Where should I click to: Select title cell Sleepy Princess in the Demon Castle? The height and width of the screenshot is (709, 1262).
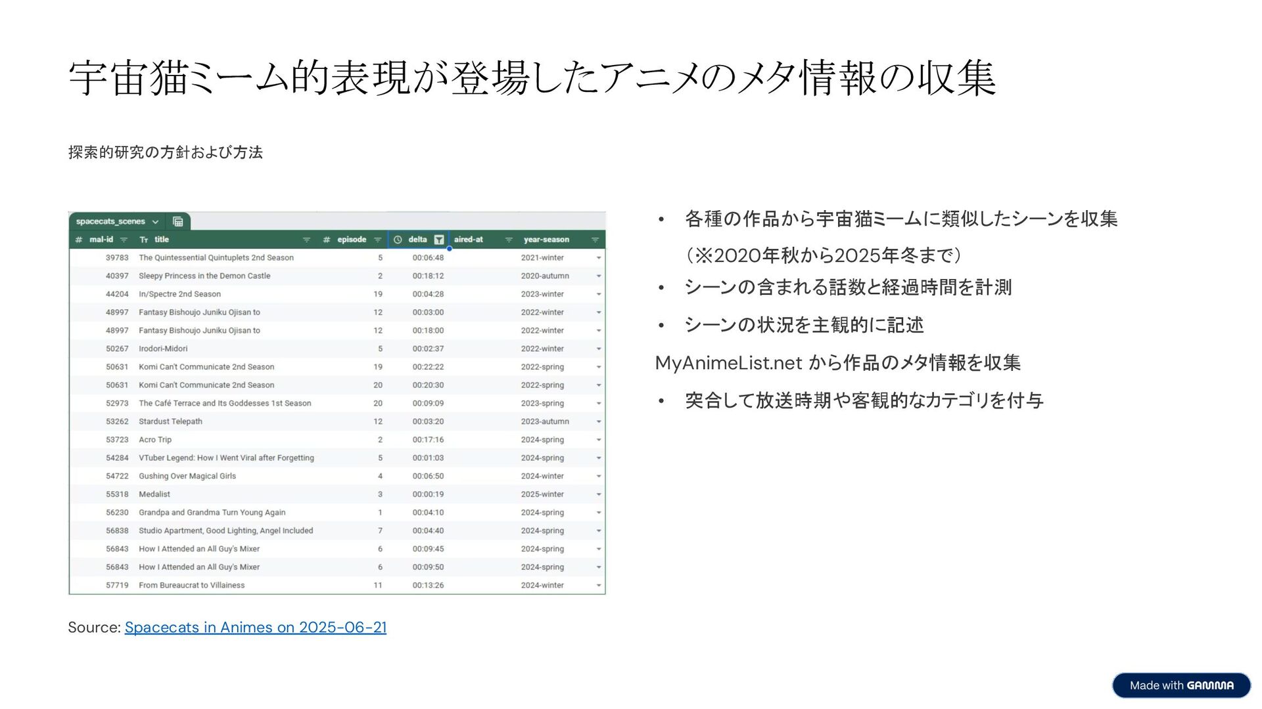point(204,276)
